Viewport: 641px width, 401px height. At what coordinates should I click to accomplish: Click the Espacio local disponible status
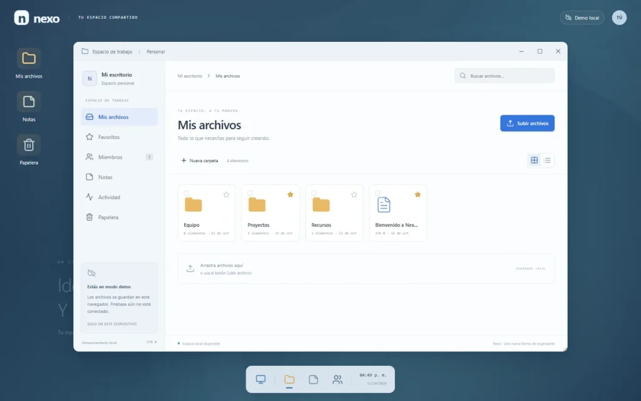pyautogui.click(x=199, y=344)
